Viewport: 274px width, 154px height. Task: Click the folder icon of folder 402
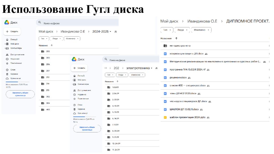[43, 110]
